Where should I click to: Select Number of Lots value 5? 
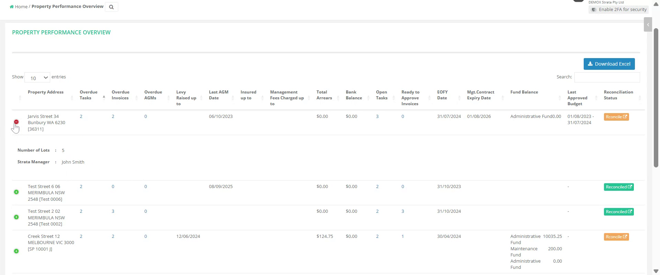pos(63,151)
